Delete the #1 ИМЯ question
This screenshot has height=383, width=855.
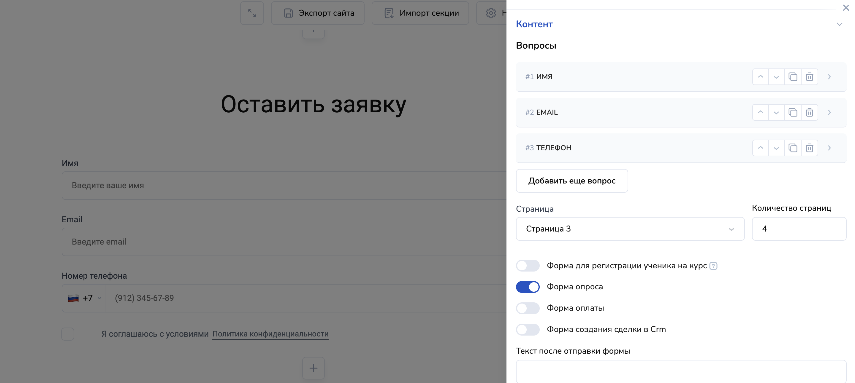tap(809, 77)
